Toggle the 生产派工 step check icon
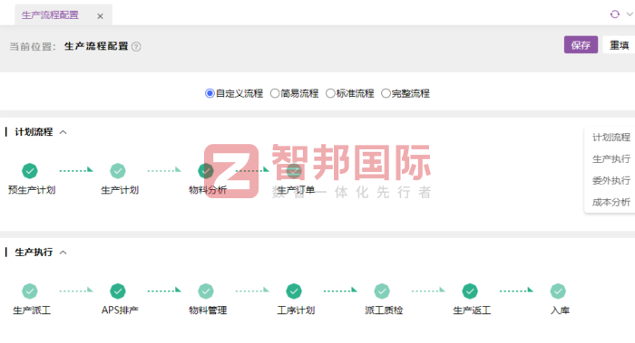This screenshot has width=635, height=343. [30, 291]
